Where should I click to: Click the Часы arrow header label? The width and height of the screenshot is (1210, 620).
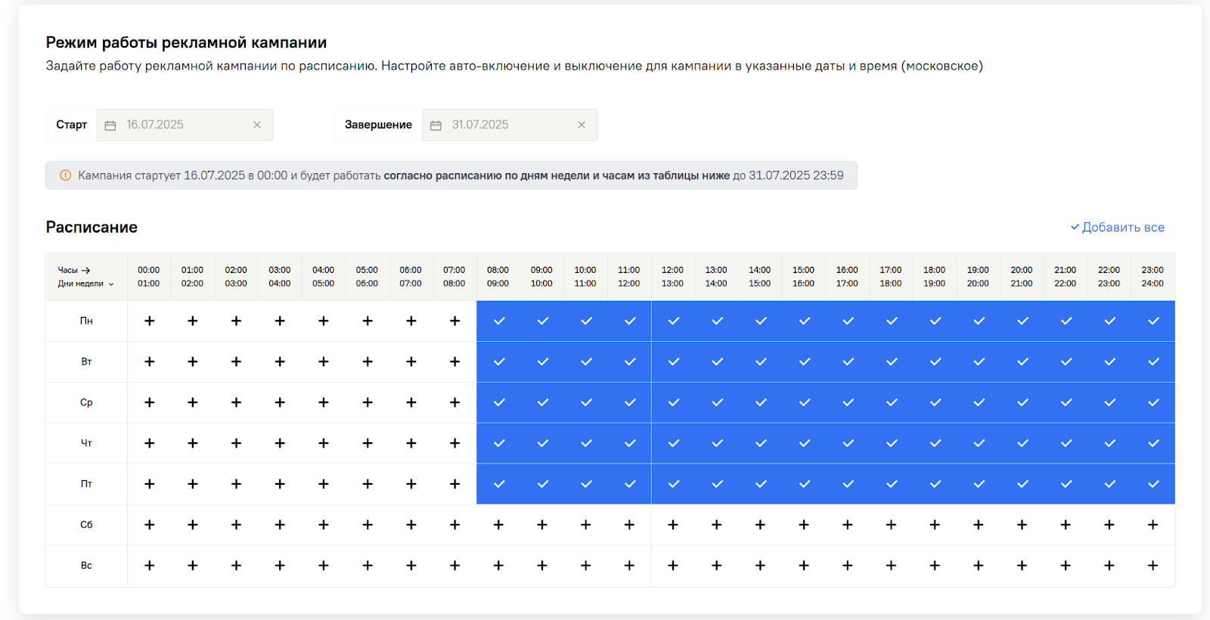(74, 270)
